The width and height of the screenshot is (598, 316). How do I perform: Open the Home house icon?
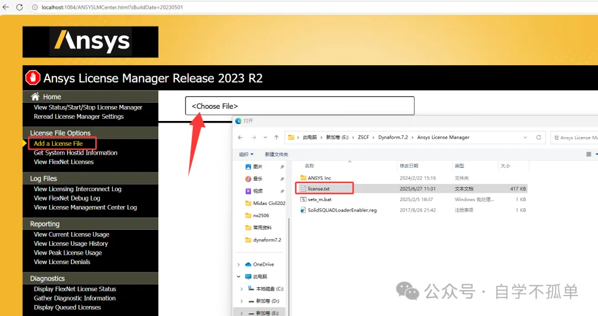tap(35, 96)
